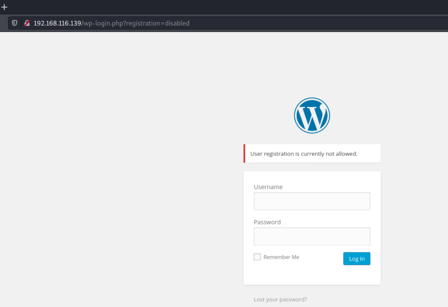This screenshot has width=448, height=307.
Task: Click the Remember Me label text
Action: click(x=281, y=257)
